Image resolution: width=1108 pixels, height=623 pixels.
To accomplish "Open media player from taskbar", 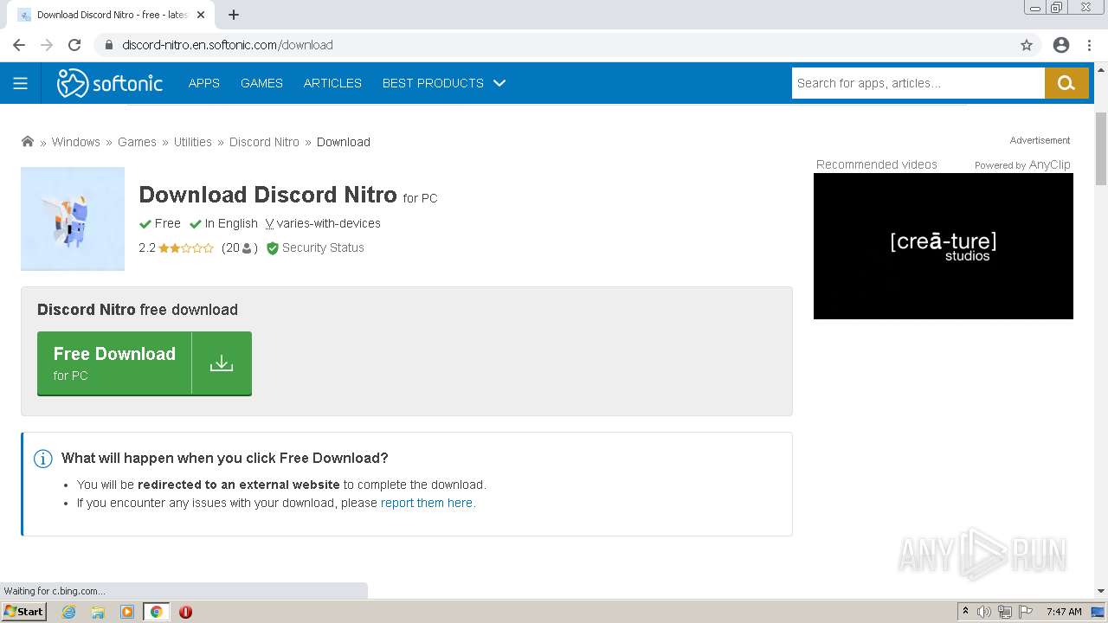I will coord(127,612).
